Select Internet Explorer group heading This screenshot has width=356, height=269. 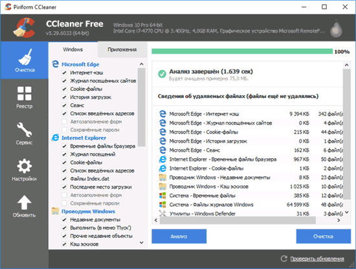83,138
